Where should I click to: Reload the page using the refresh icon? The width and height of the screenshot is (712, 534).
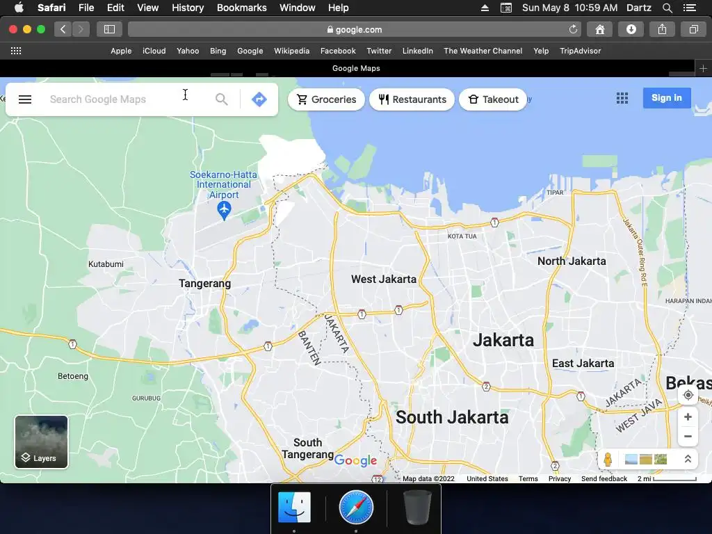pos(574,29)
